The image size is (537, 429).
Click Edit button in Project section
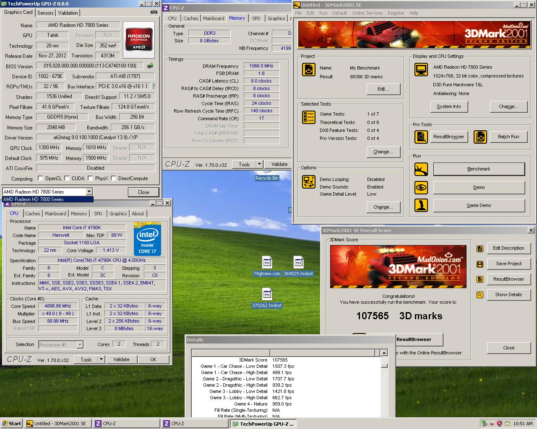(383, 89)
